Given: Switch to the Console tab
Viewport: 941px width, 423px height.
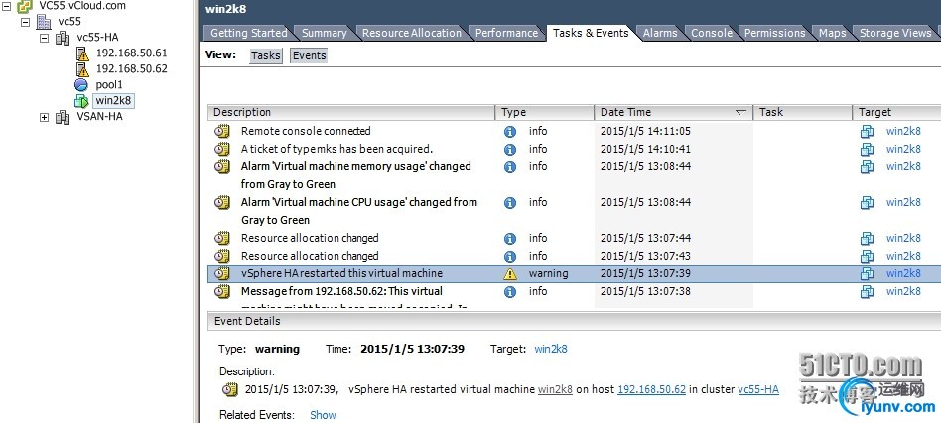Looking at the screenshot, I should (x=711, y=33).
